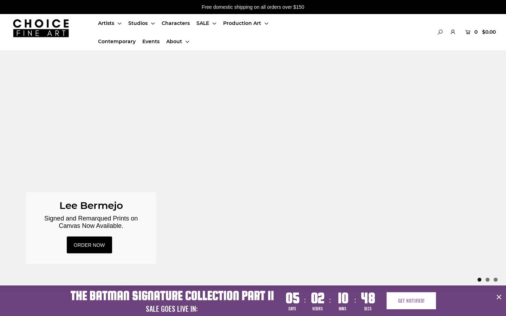The height and width of the screenshot is (316, 506).
Task: Click the countdown hours value 02
Action: point(318,298)
